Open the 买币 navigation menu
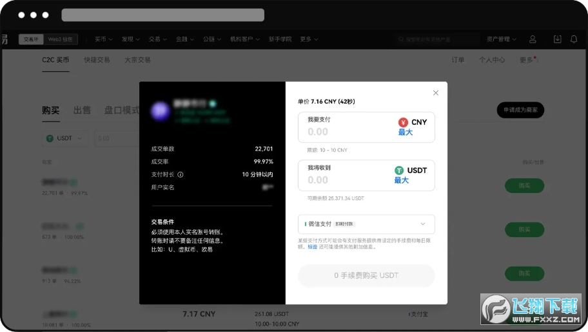 [x=103, y=39]
